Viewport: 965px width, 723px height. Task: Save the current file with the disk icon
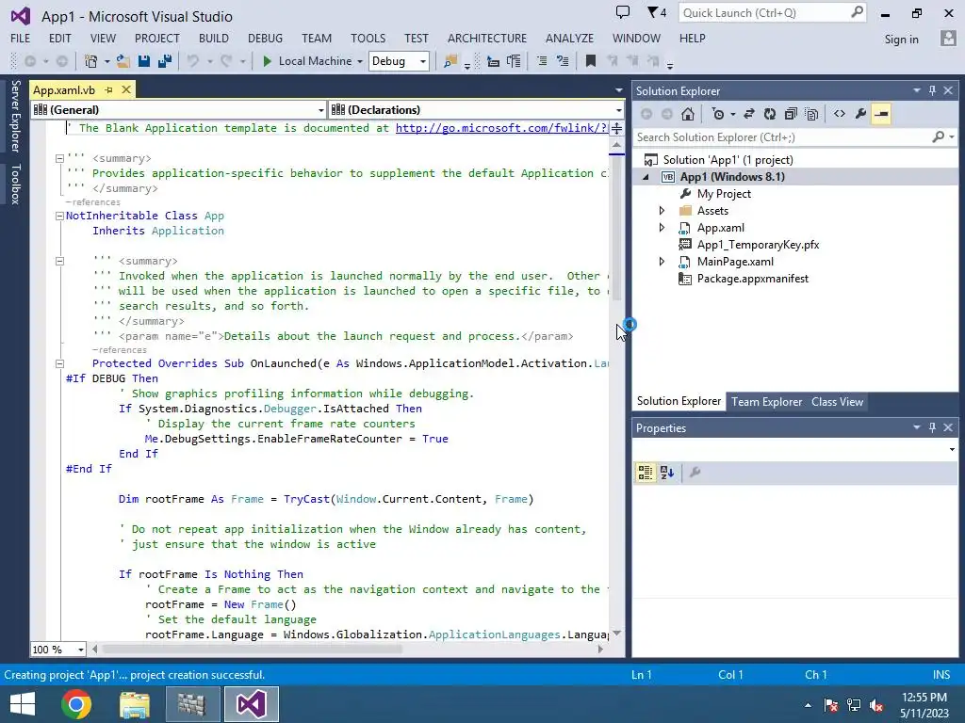point(144,61)
